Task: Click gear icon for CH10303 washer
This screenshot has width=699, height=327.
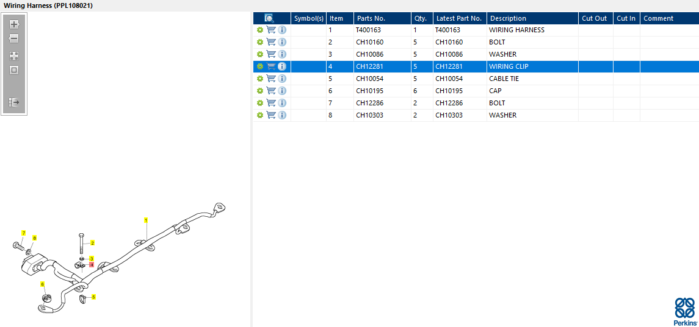Action: [x=260, y=115]
